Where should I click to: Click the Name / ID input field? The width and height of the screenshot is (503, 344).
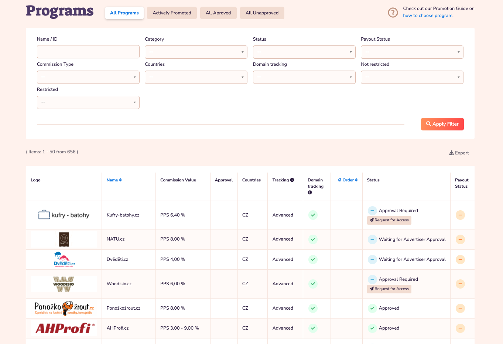pyautogui.click(x=88, y=52)
